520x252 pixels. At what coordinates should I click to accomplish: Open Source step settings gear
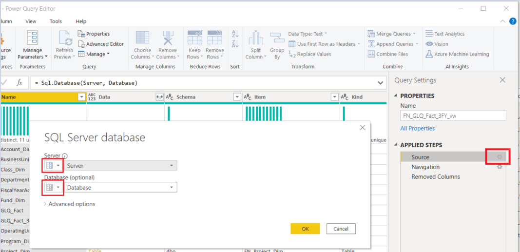point(500,157)
